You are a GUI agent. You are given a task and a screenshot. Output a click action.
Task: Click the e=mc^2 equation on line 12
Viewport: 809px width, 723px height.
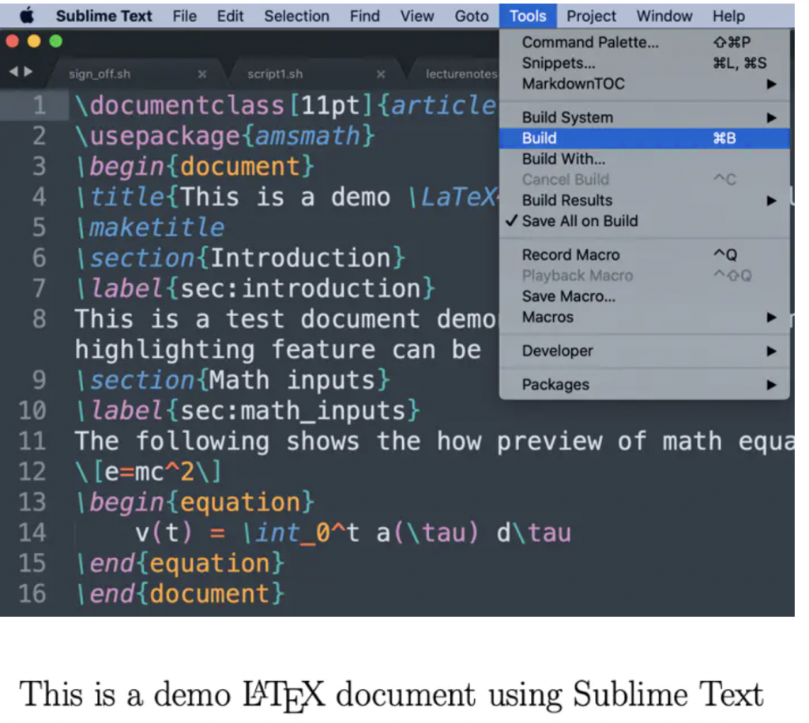[x=149, y=472]
